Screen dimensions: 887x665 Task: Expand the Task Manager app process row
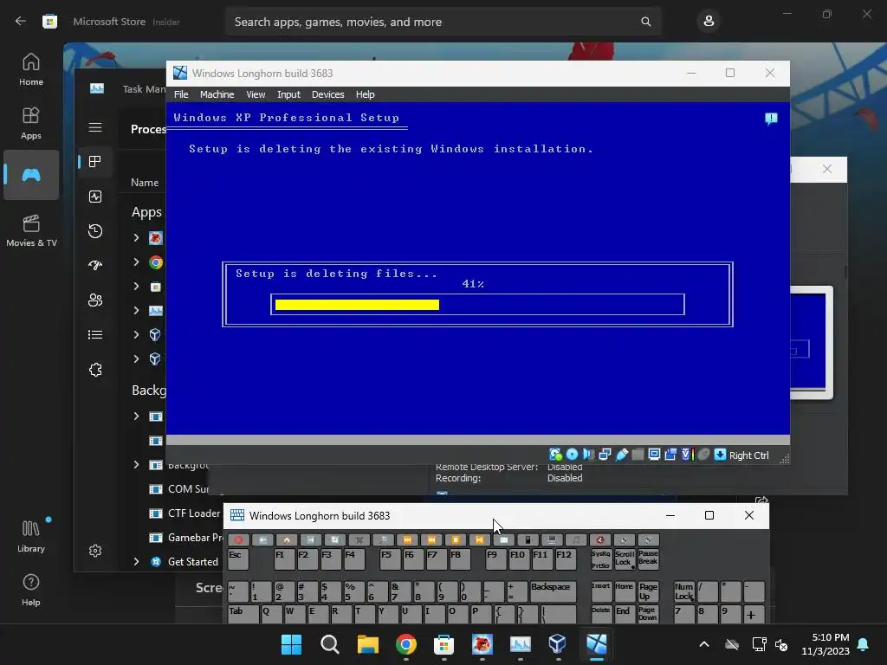click(136, 311)
